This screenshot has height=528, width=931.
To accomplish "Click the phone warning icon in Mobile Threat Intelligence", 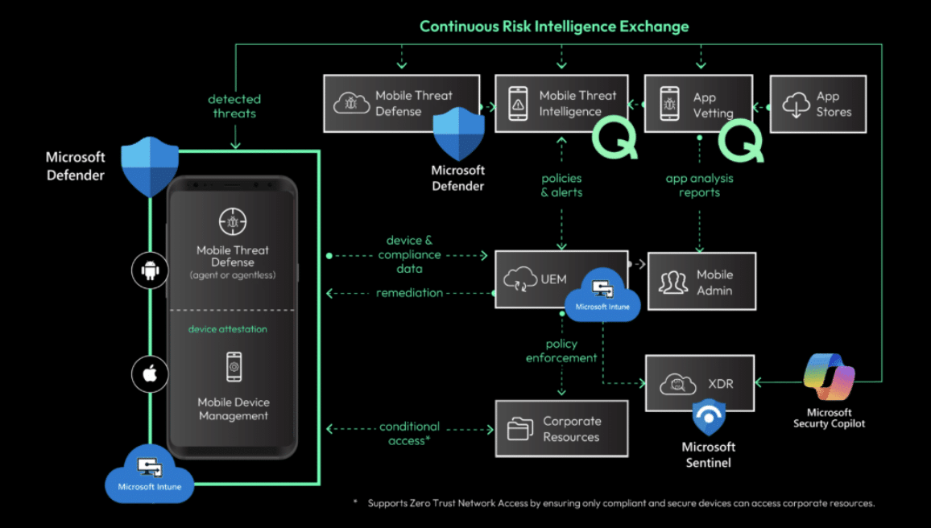I will [519, 104].
